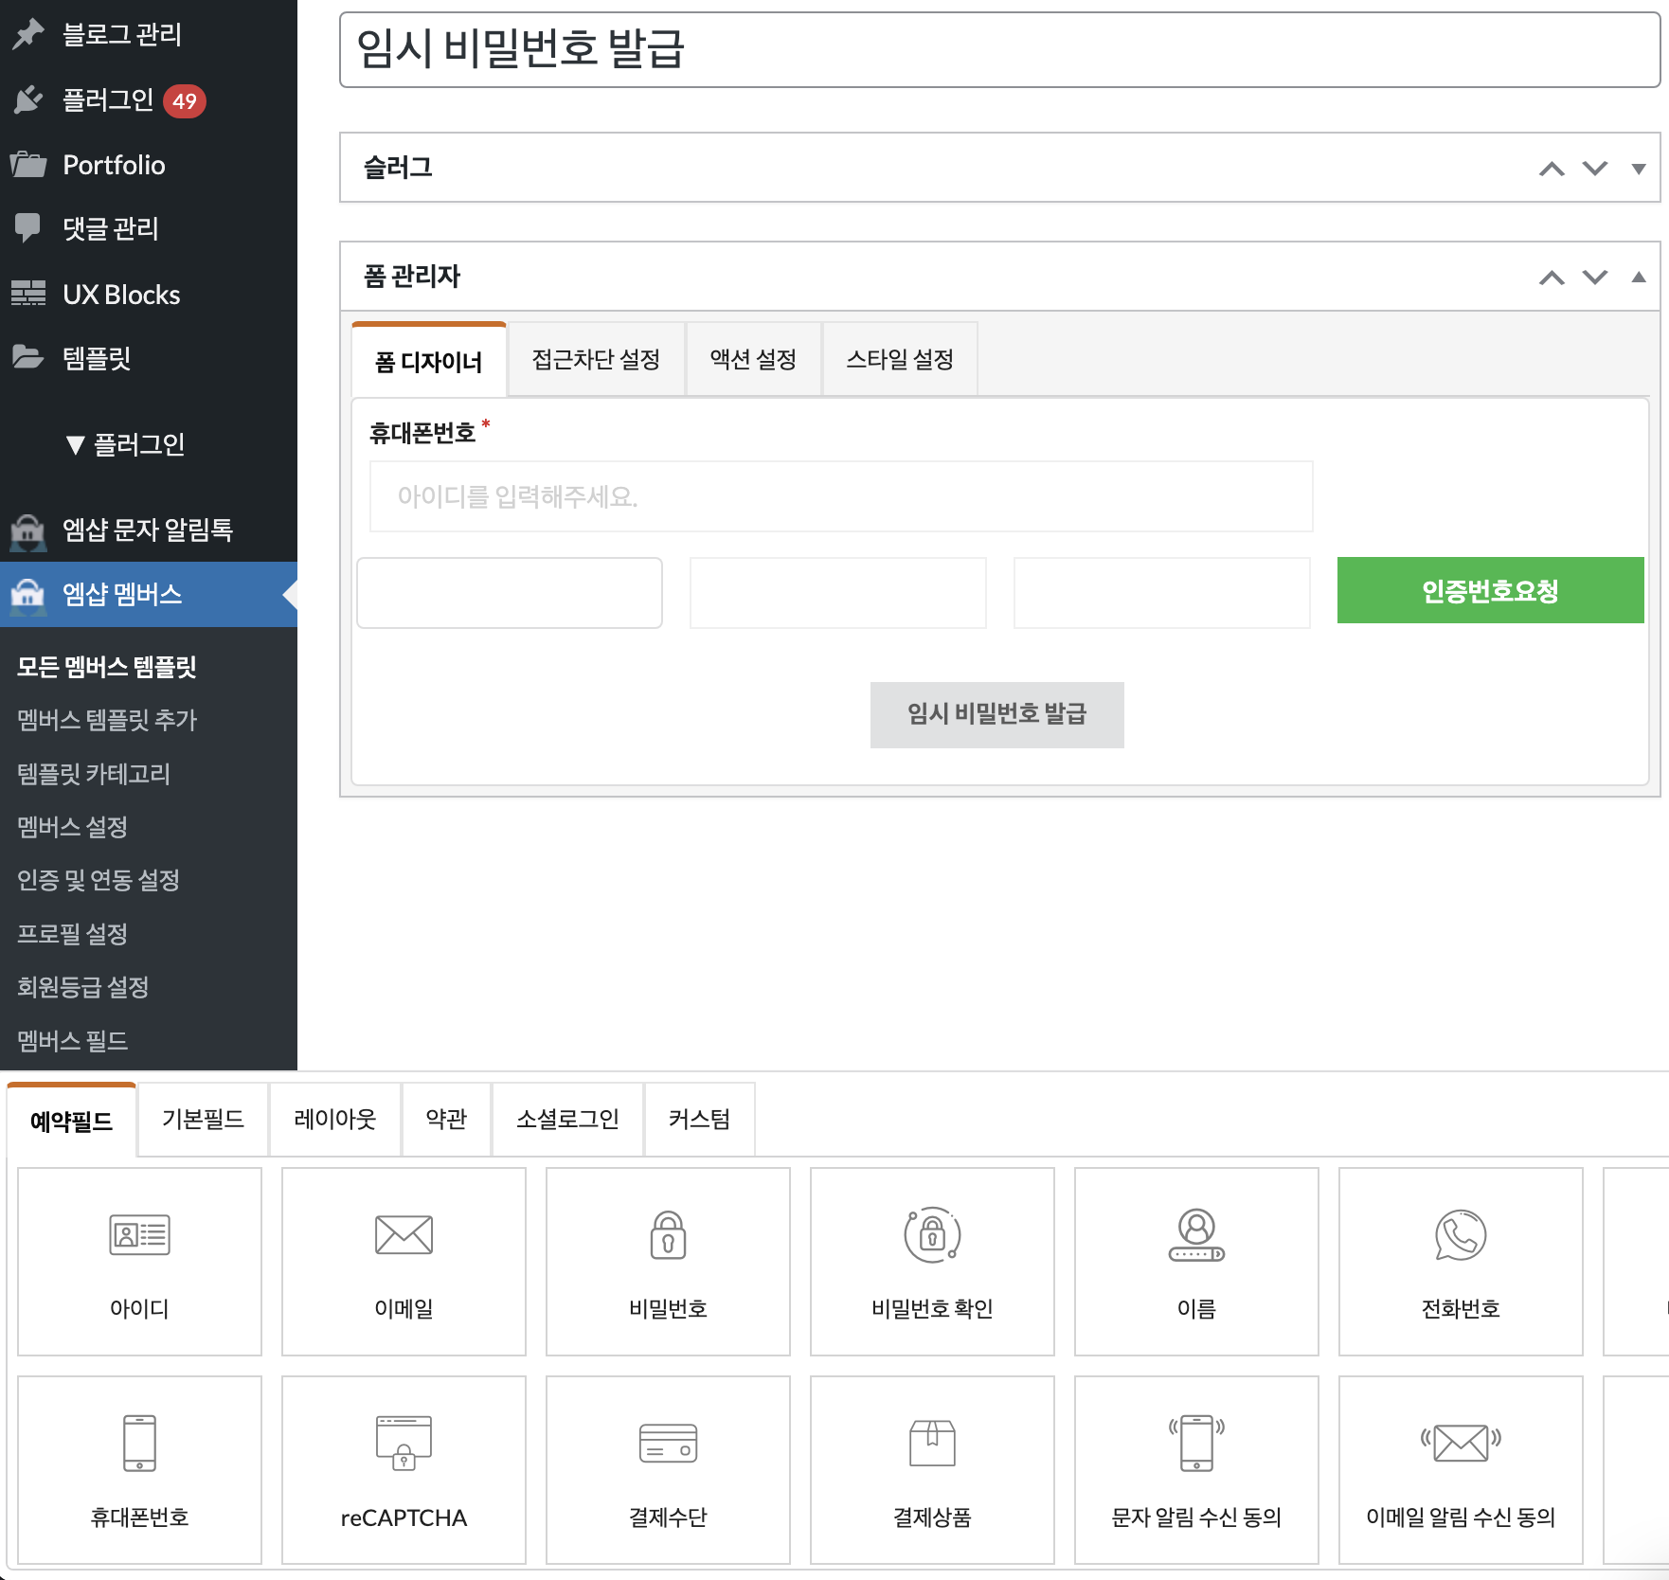Open 멤버스 설정 in sidebar

click(x=72, y=827)
